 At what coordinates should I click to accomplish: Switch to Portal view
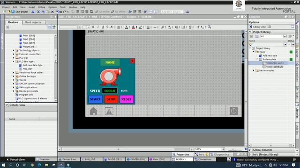(15, 160)
